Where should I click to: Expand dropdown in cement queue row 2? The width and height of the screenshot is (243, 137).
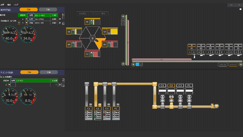pyautogui.click(x=9, y=85)
